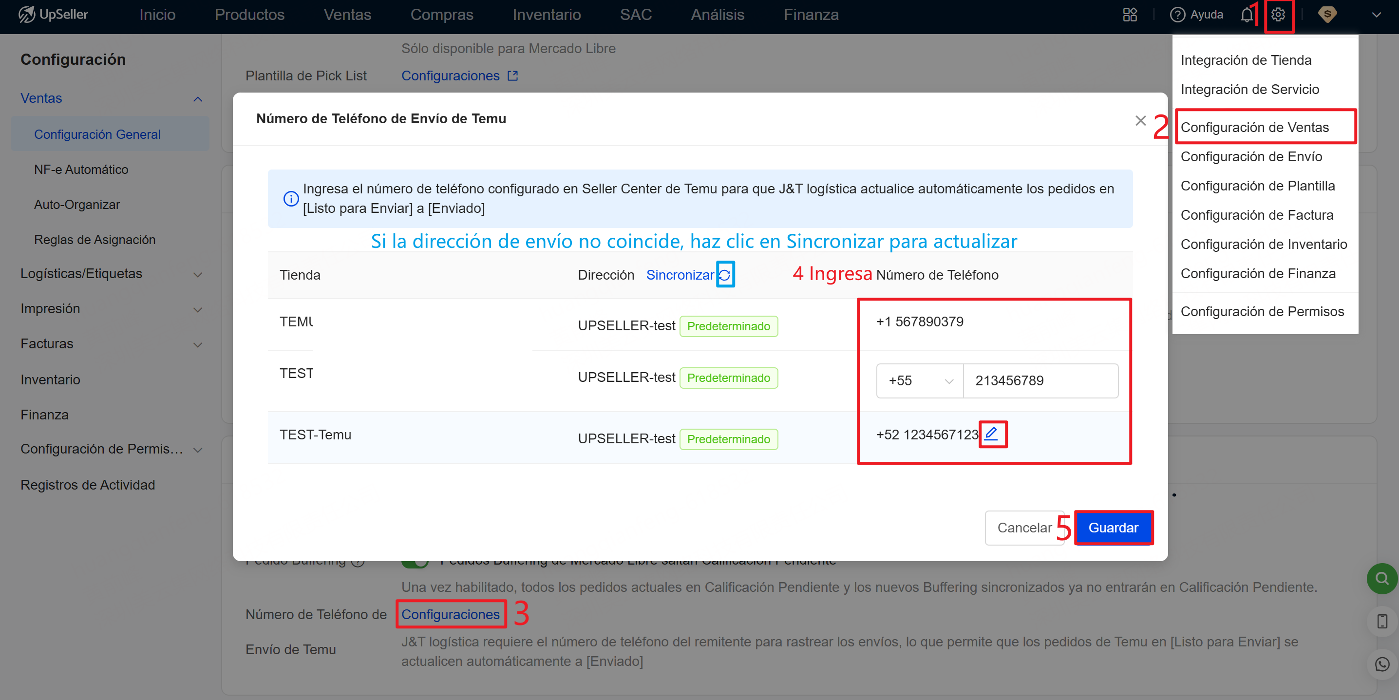Click the Sincronizar refresh icon

click(724, 275)
